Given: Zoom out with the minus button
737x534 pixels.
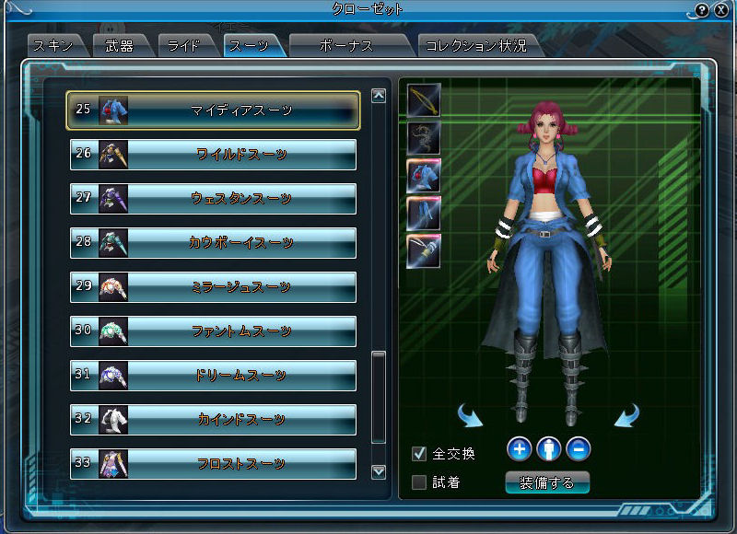Looking at the screenshot, I should click(x=579, y=449).
